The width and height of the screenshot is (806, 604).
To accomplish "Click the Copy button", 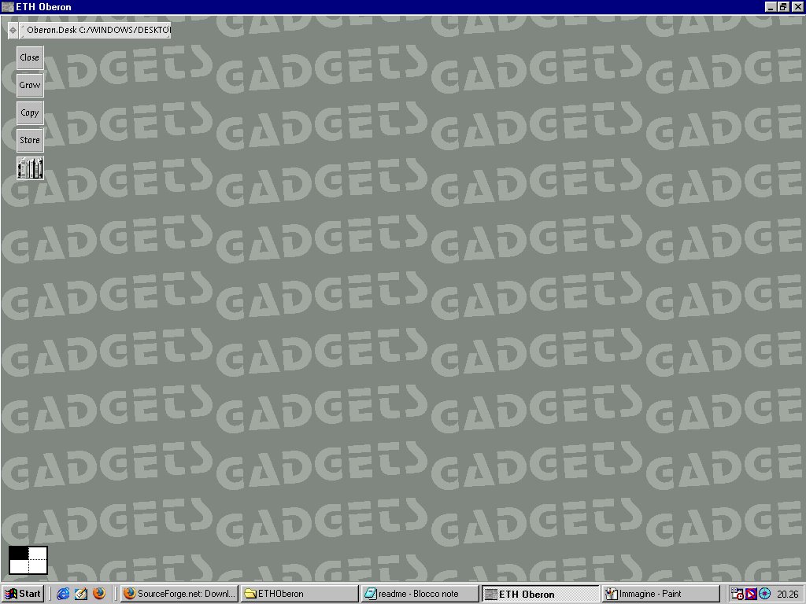I will [x=30, y=112].
